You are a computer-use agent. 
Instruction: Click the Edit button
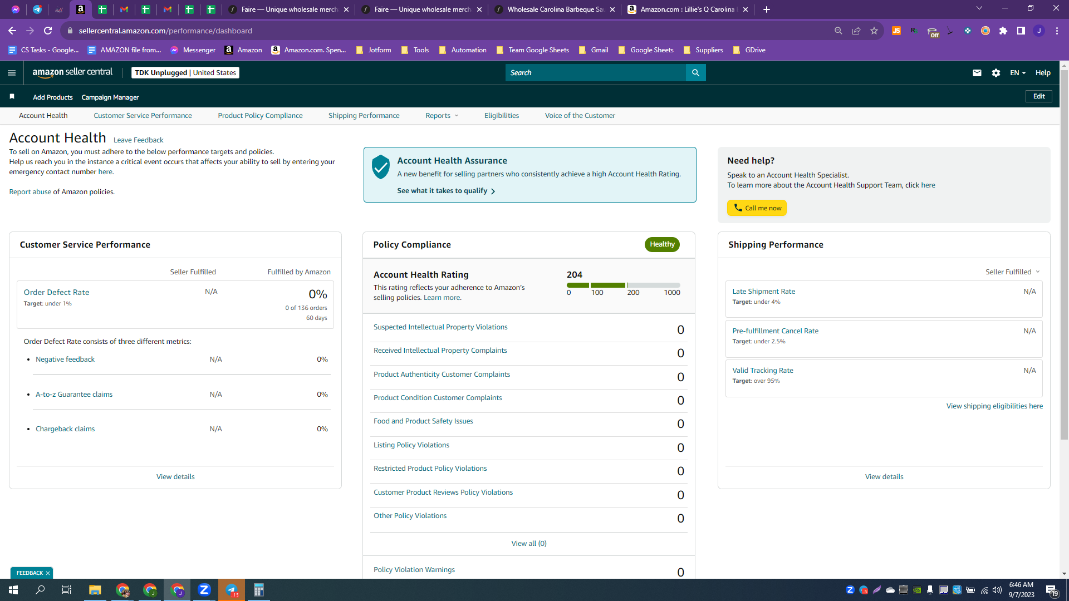coord(1039,96)
